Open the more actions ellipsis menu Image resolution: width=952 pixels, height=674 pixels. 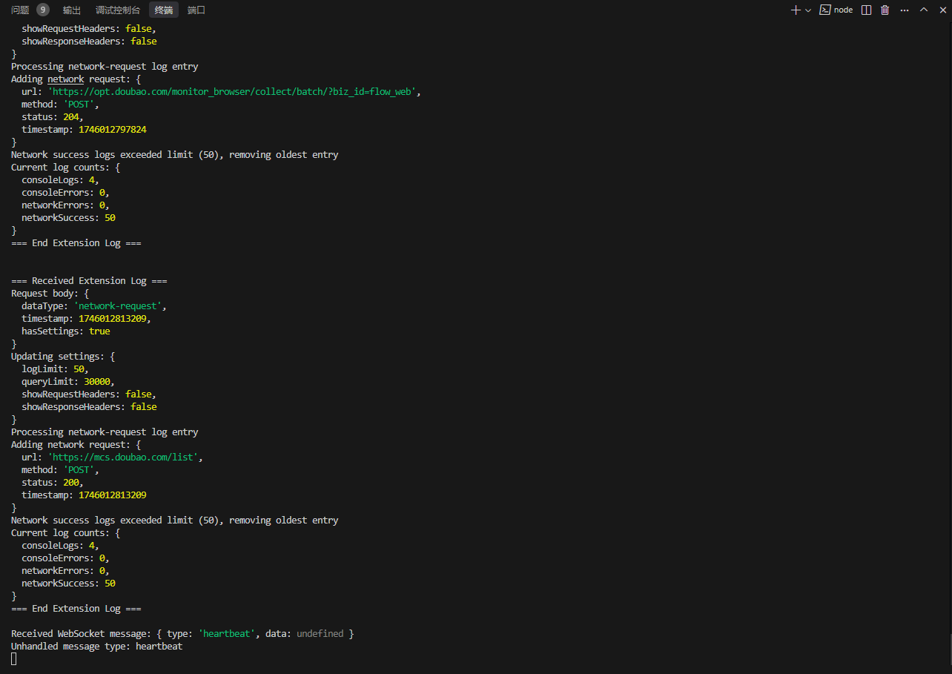point(904,10)
